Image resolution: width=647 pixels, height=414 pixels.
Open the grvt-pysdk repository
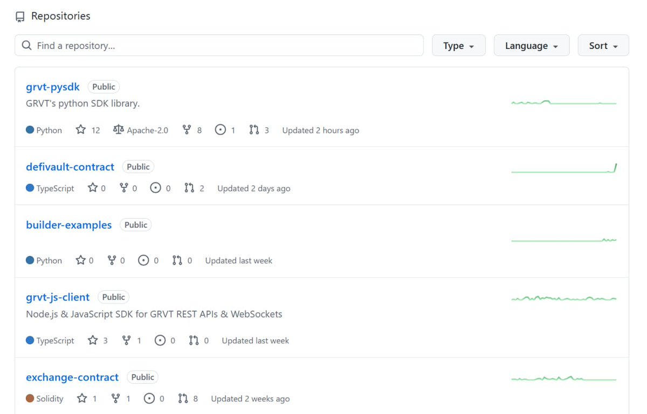tap(53, 87)
